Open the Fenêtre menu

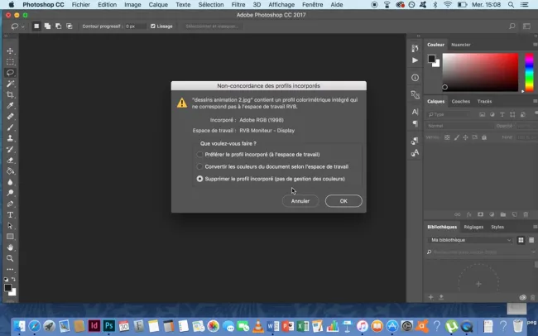click(x=313, y=4)
